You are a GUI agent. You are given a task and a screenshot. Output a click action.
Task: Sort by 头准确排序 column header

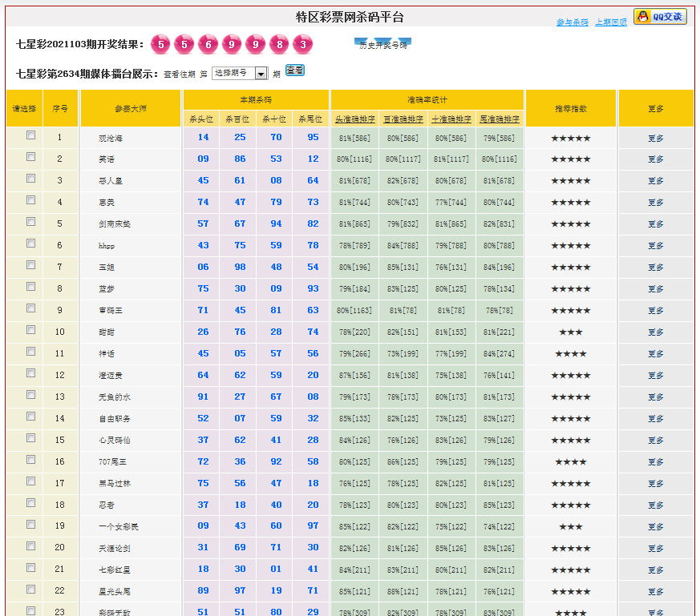pyautogui.click(x=355, y=119)
